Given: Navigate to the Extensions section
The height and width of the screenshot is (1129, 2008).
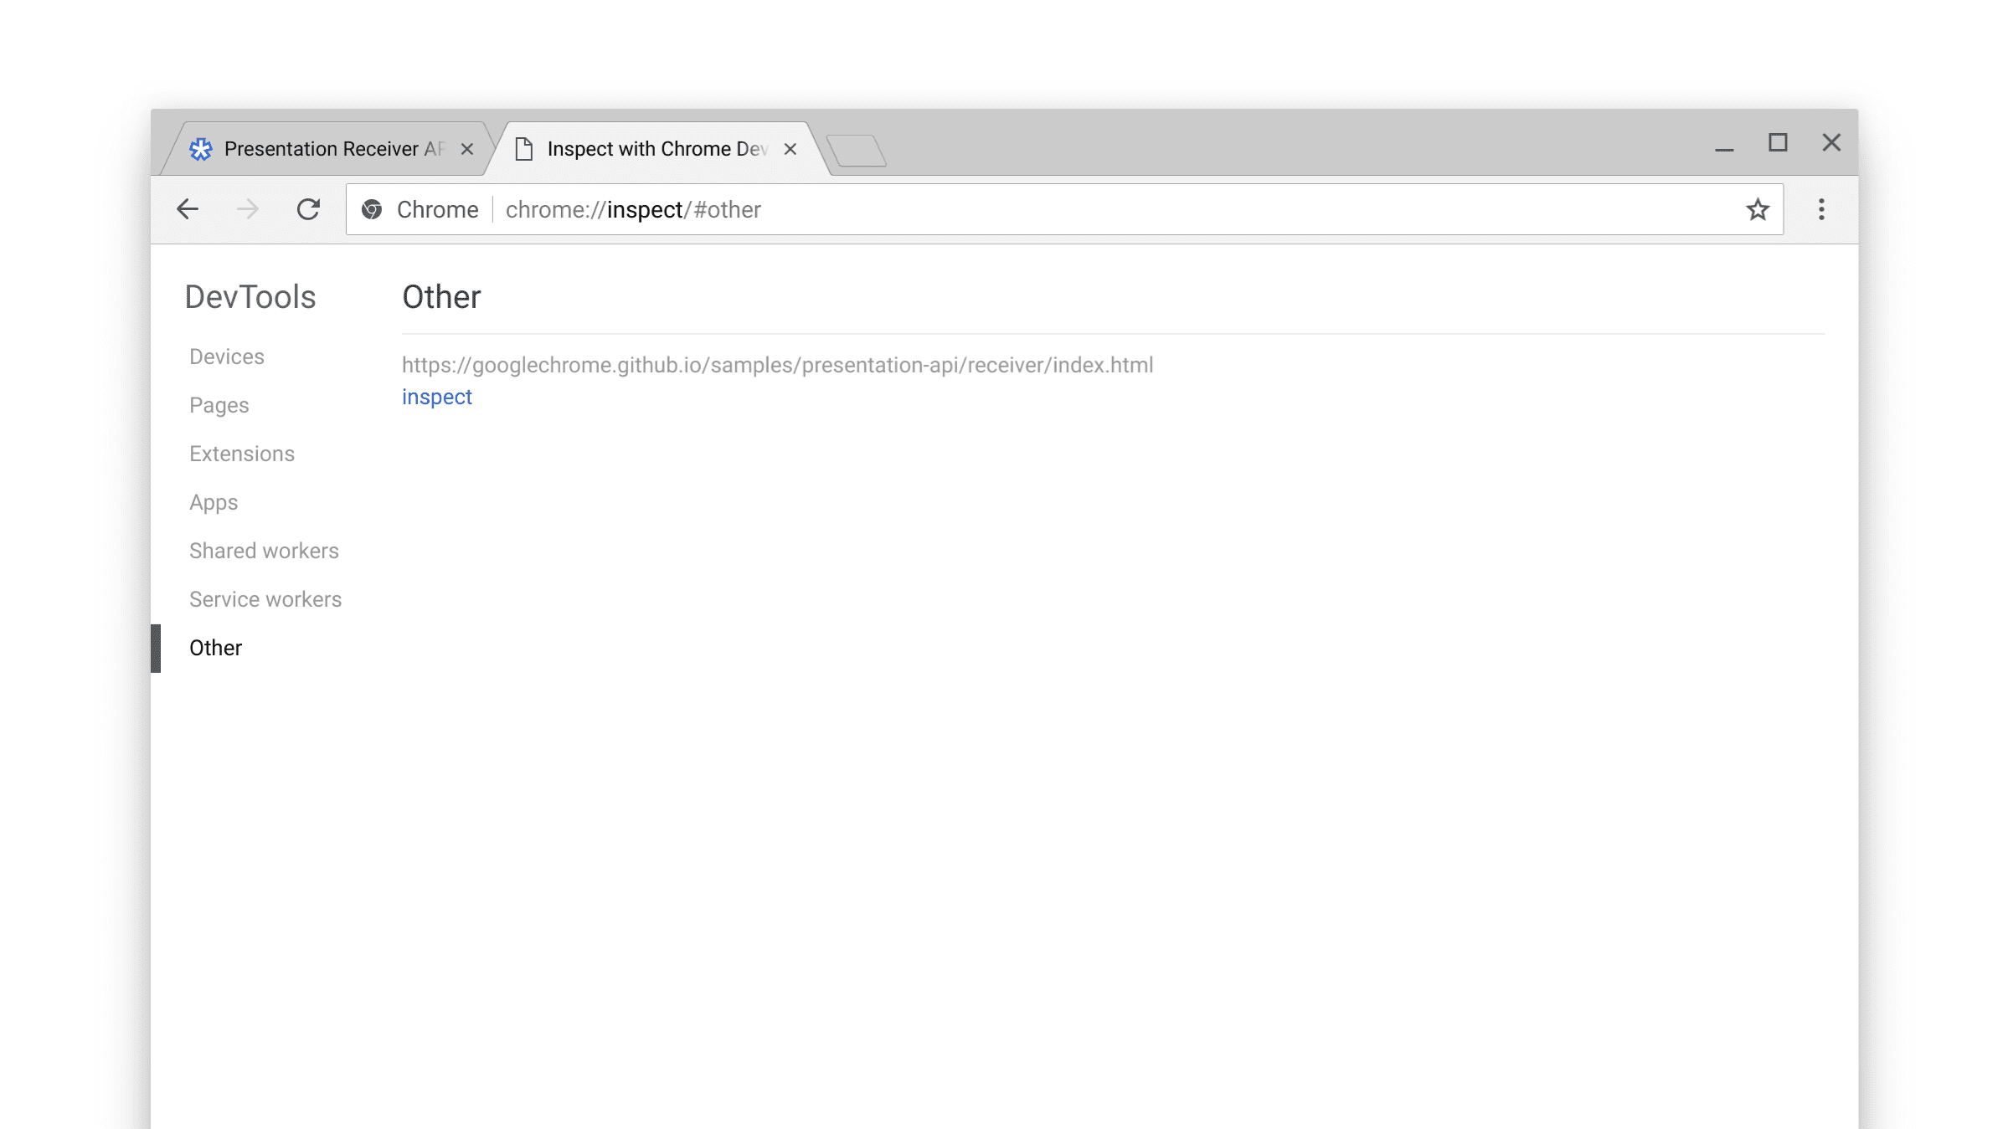Looking at the screenshot, I should (x=241, y=452).
